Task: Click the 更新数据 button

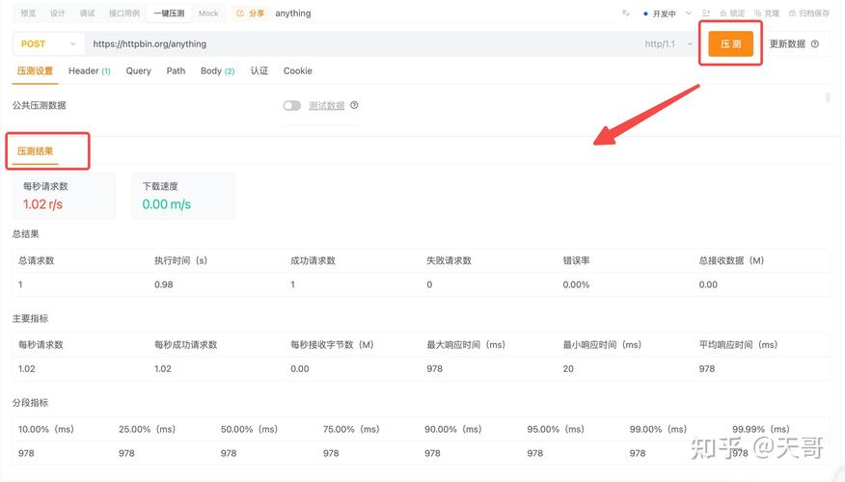Action: [x=787, y=43]
